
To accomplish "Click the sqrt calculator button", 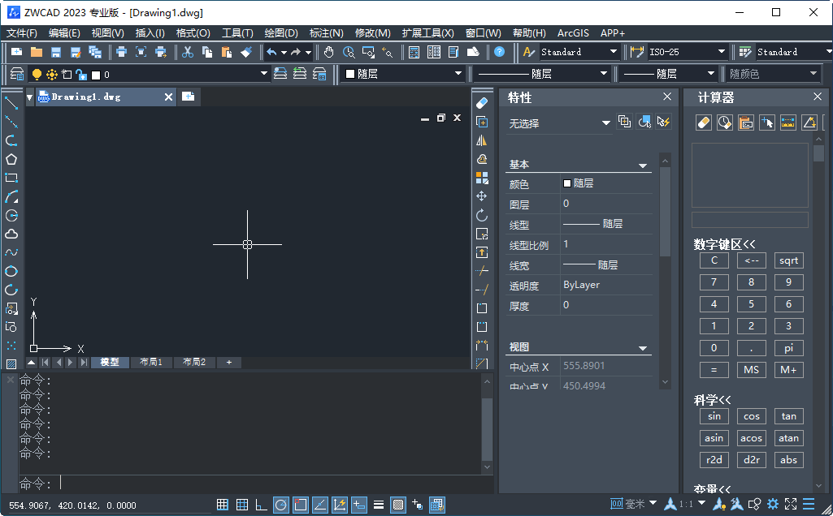I will click(788, 260).
